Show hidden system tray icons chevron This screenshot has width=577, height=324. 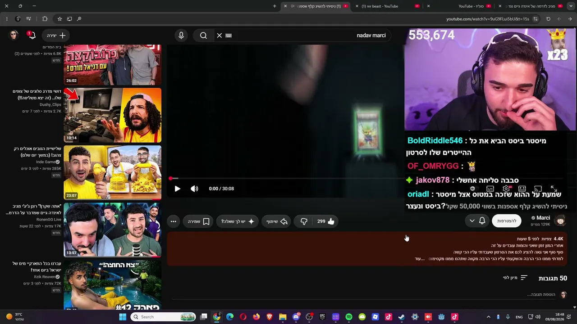(x=488, y=317)
